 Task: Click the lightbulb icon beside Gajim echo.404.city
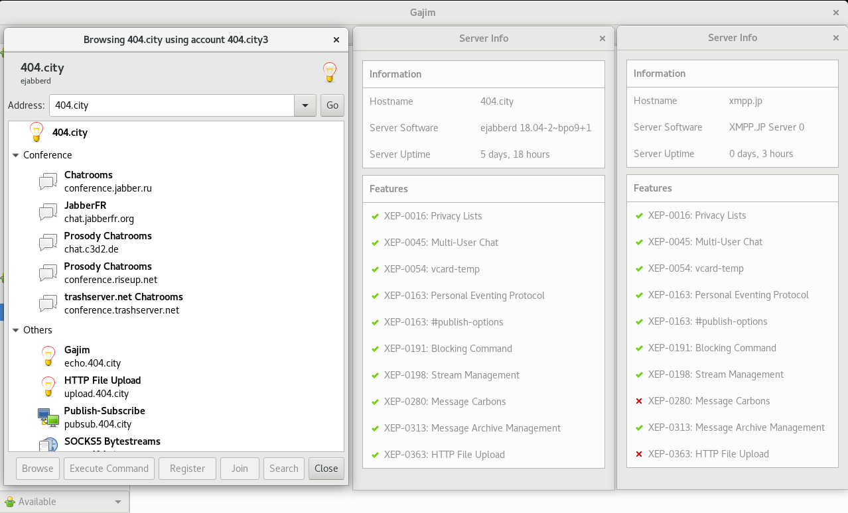pos(48,356)
